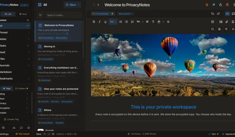Open the New note dropdown button
This screenshot has height=137, width=235.
73,5
